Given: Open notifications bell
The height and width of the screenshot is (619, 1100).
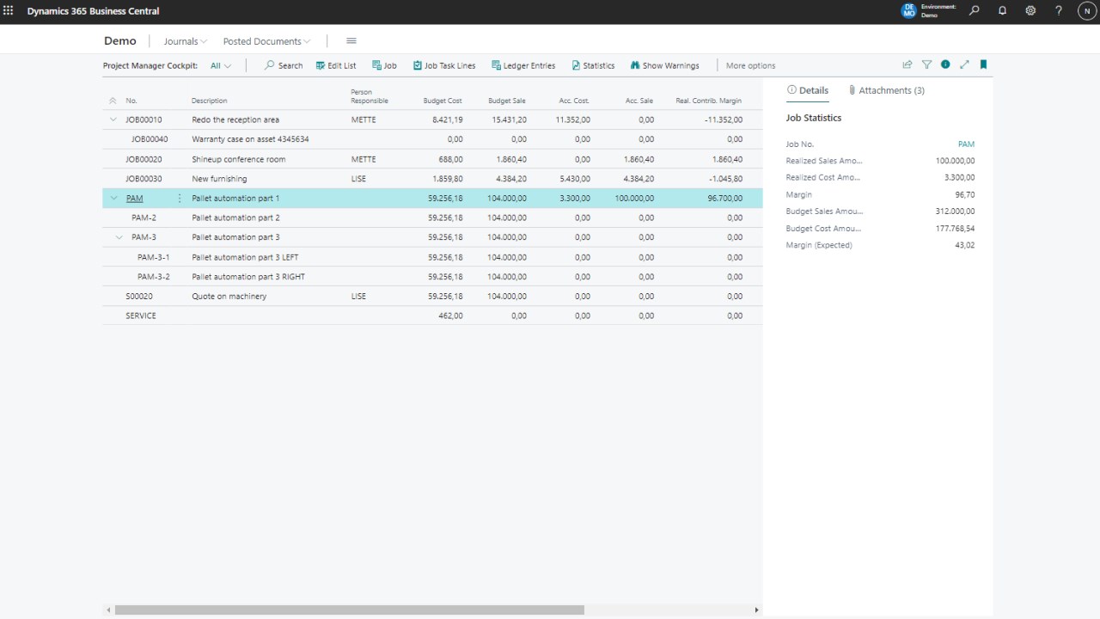Looking at the screenshot, I should pyautogui.click(x=1002, y=11).
